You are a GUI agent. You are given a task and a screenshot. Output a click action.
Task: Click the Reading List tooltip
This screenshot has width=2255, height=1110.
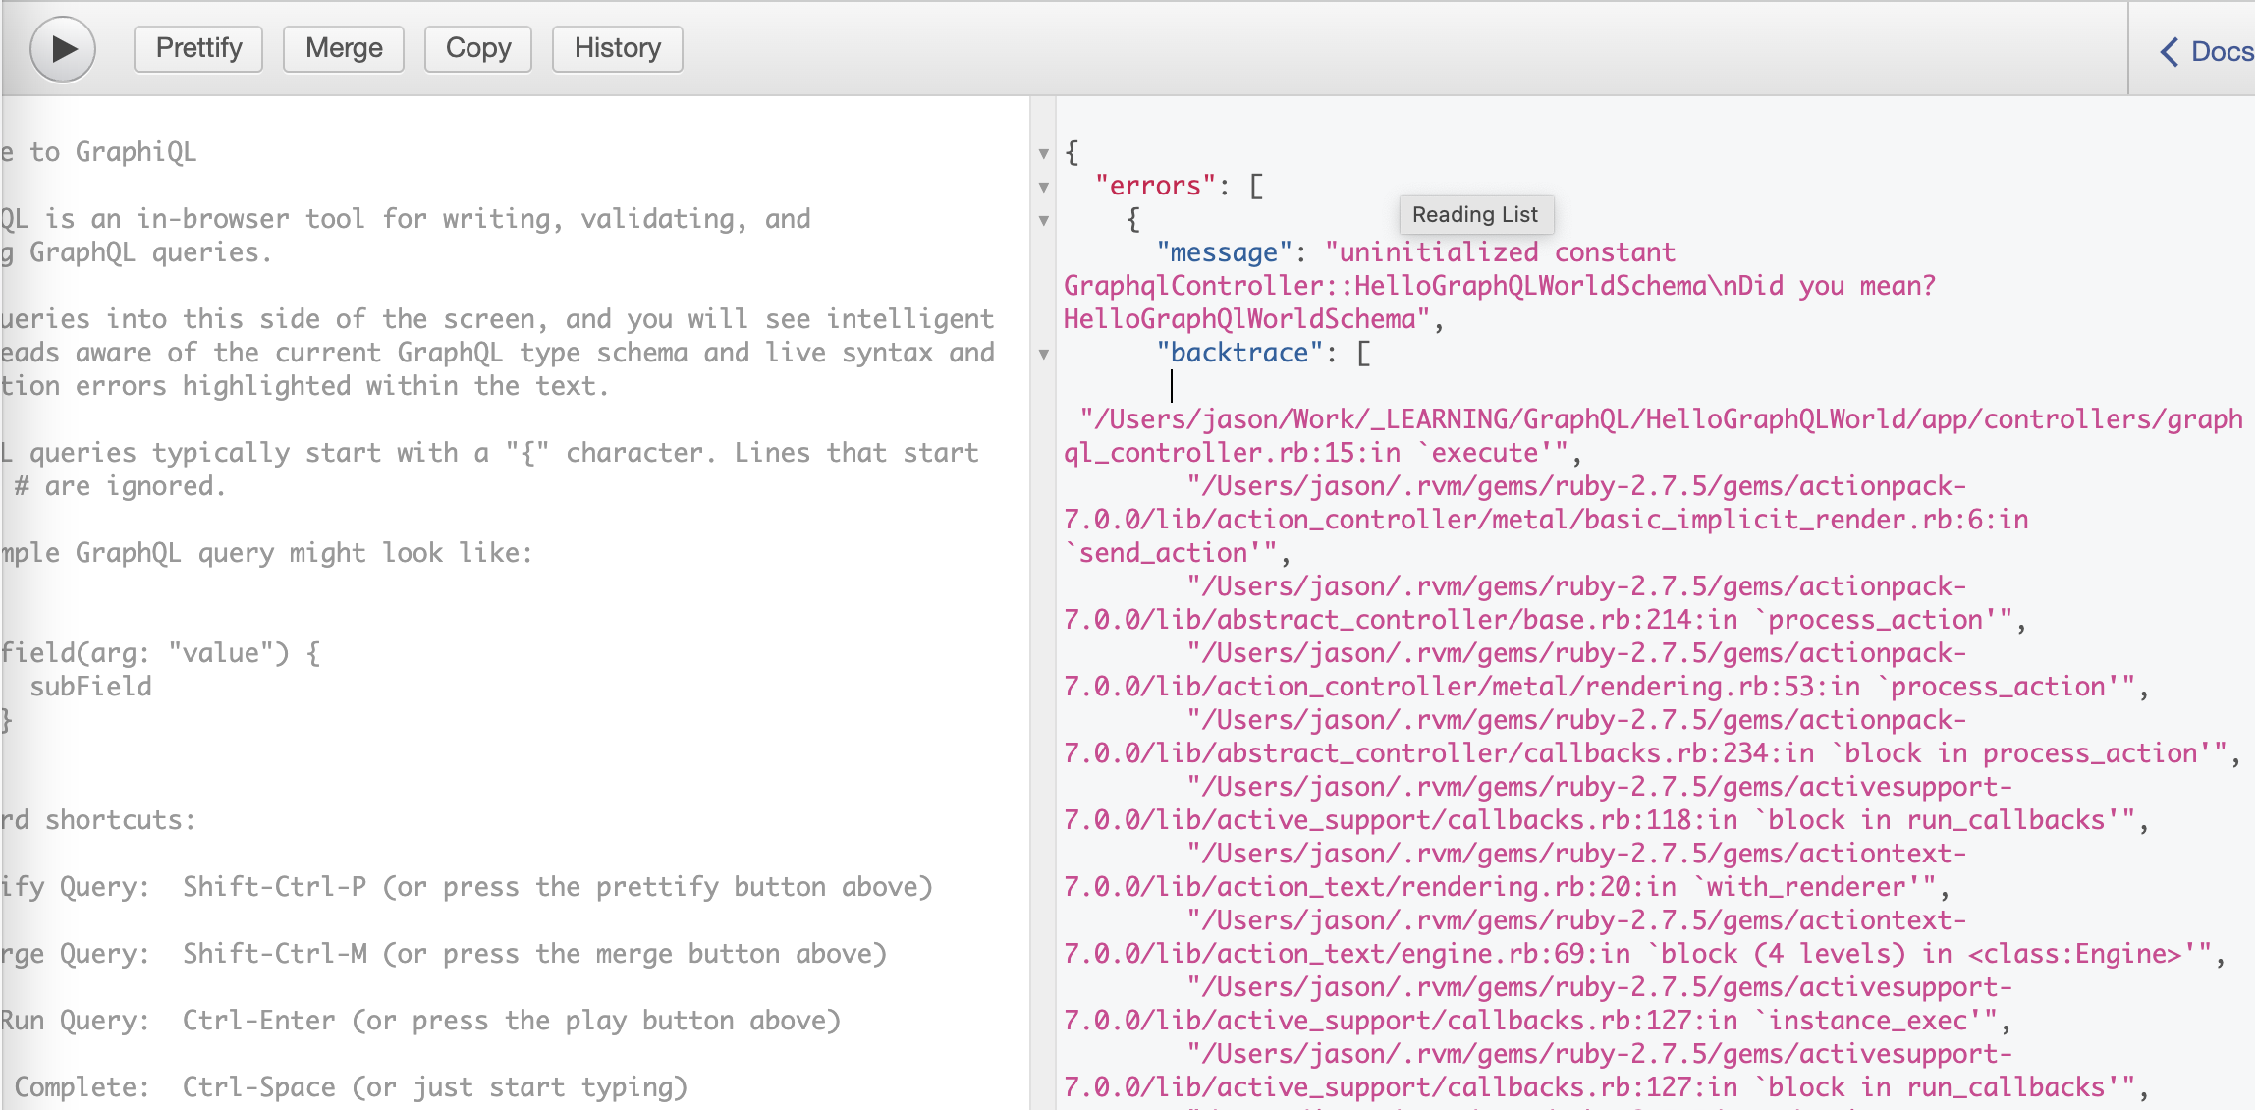[x=1474, y=214]
